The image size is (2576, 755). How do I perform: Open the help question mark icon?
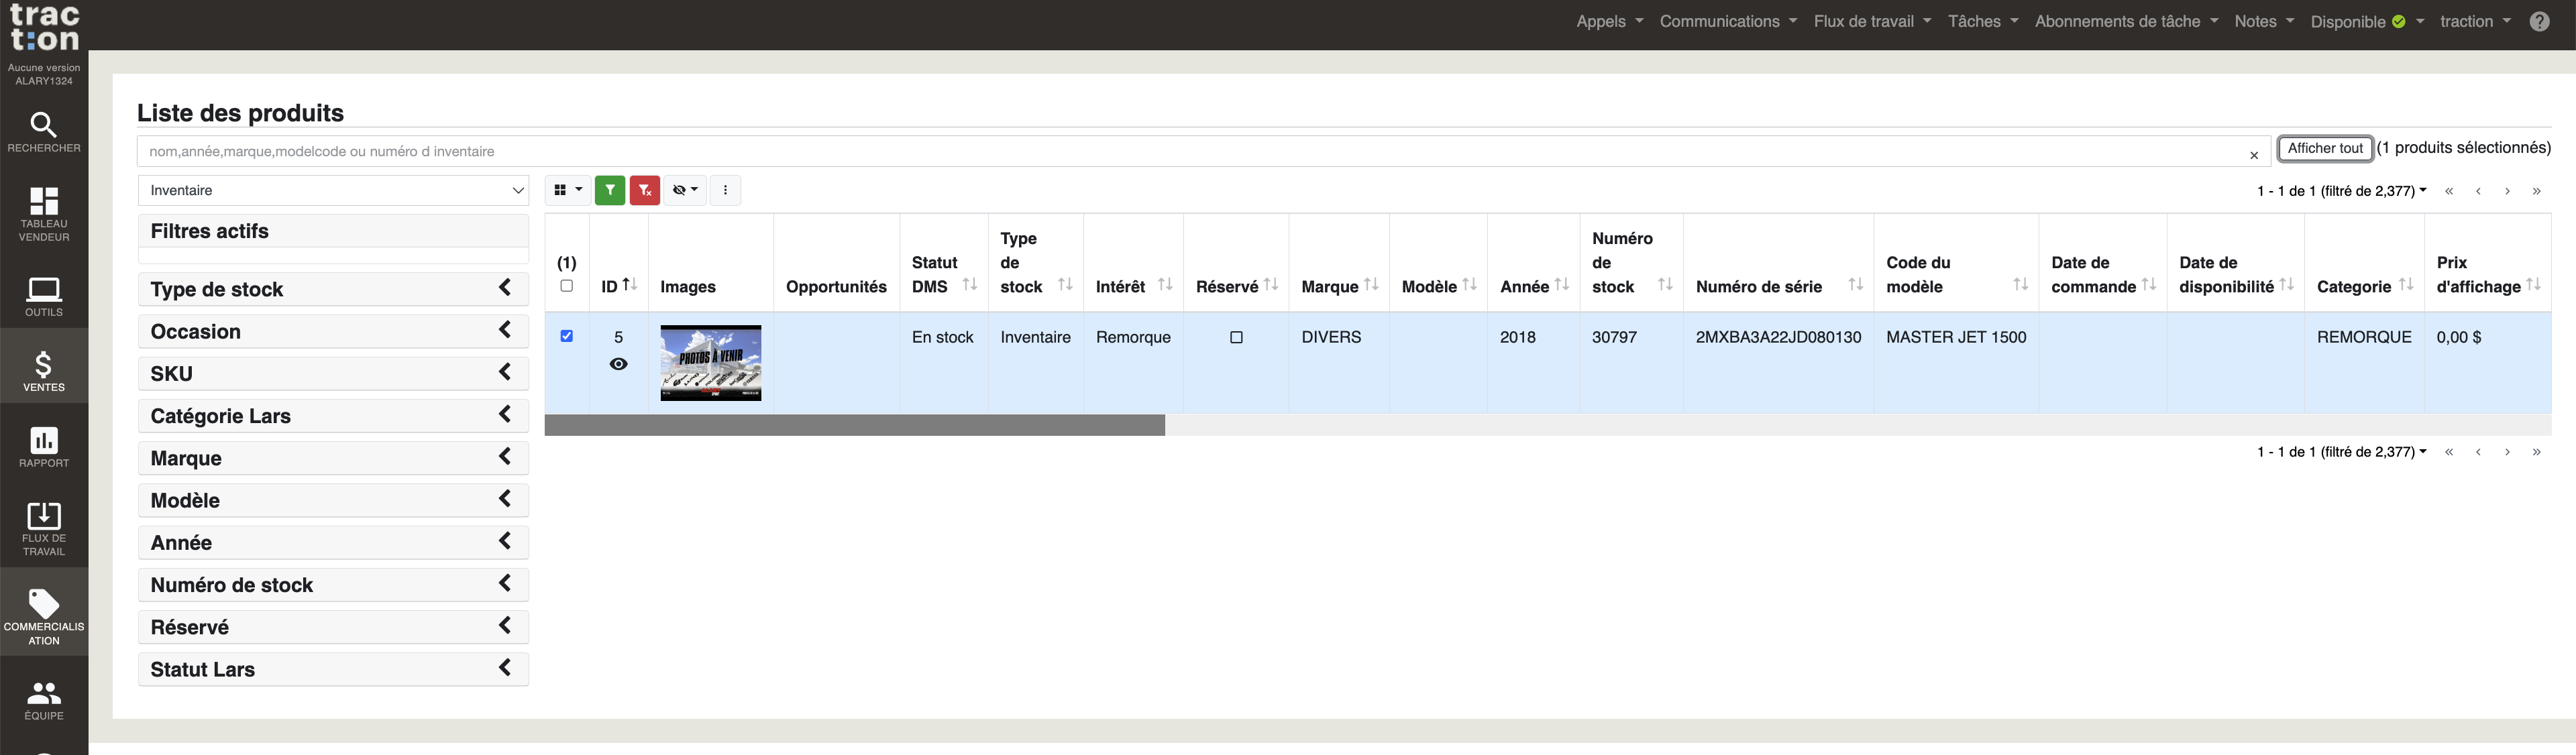[2539, 21]
